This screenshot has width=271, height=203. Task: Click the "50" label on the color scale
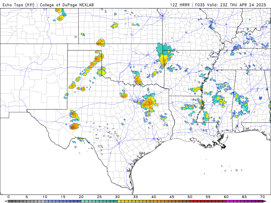tap(190, 197)
